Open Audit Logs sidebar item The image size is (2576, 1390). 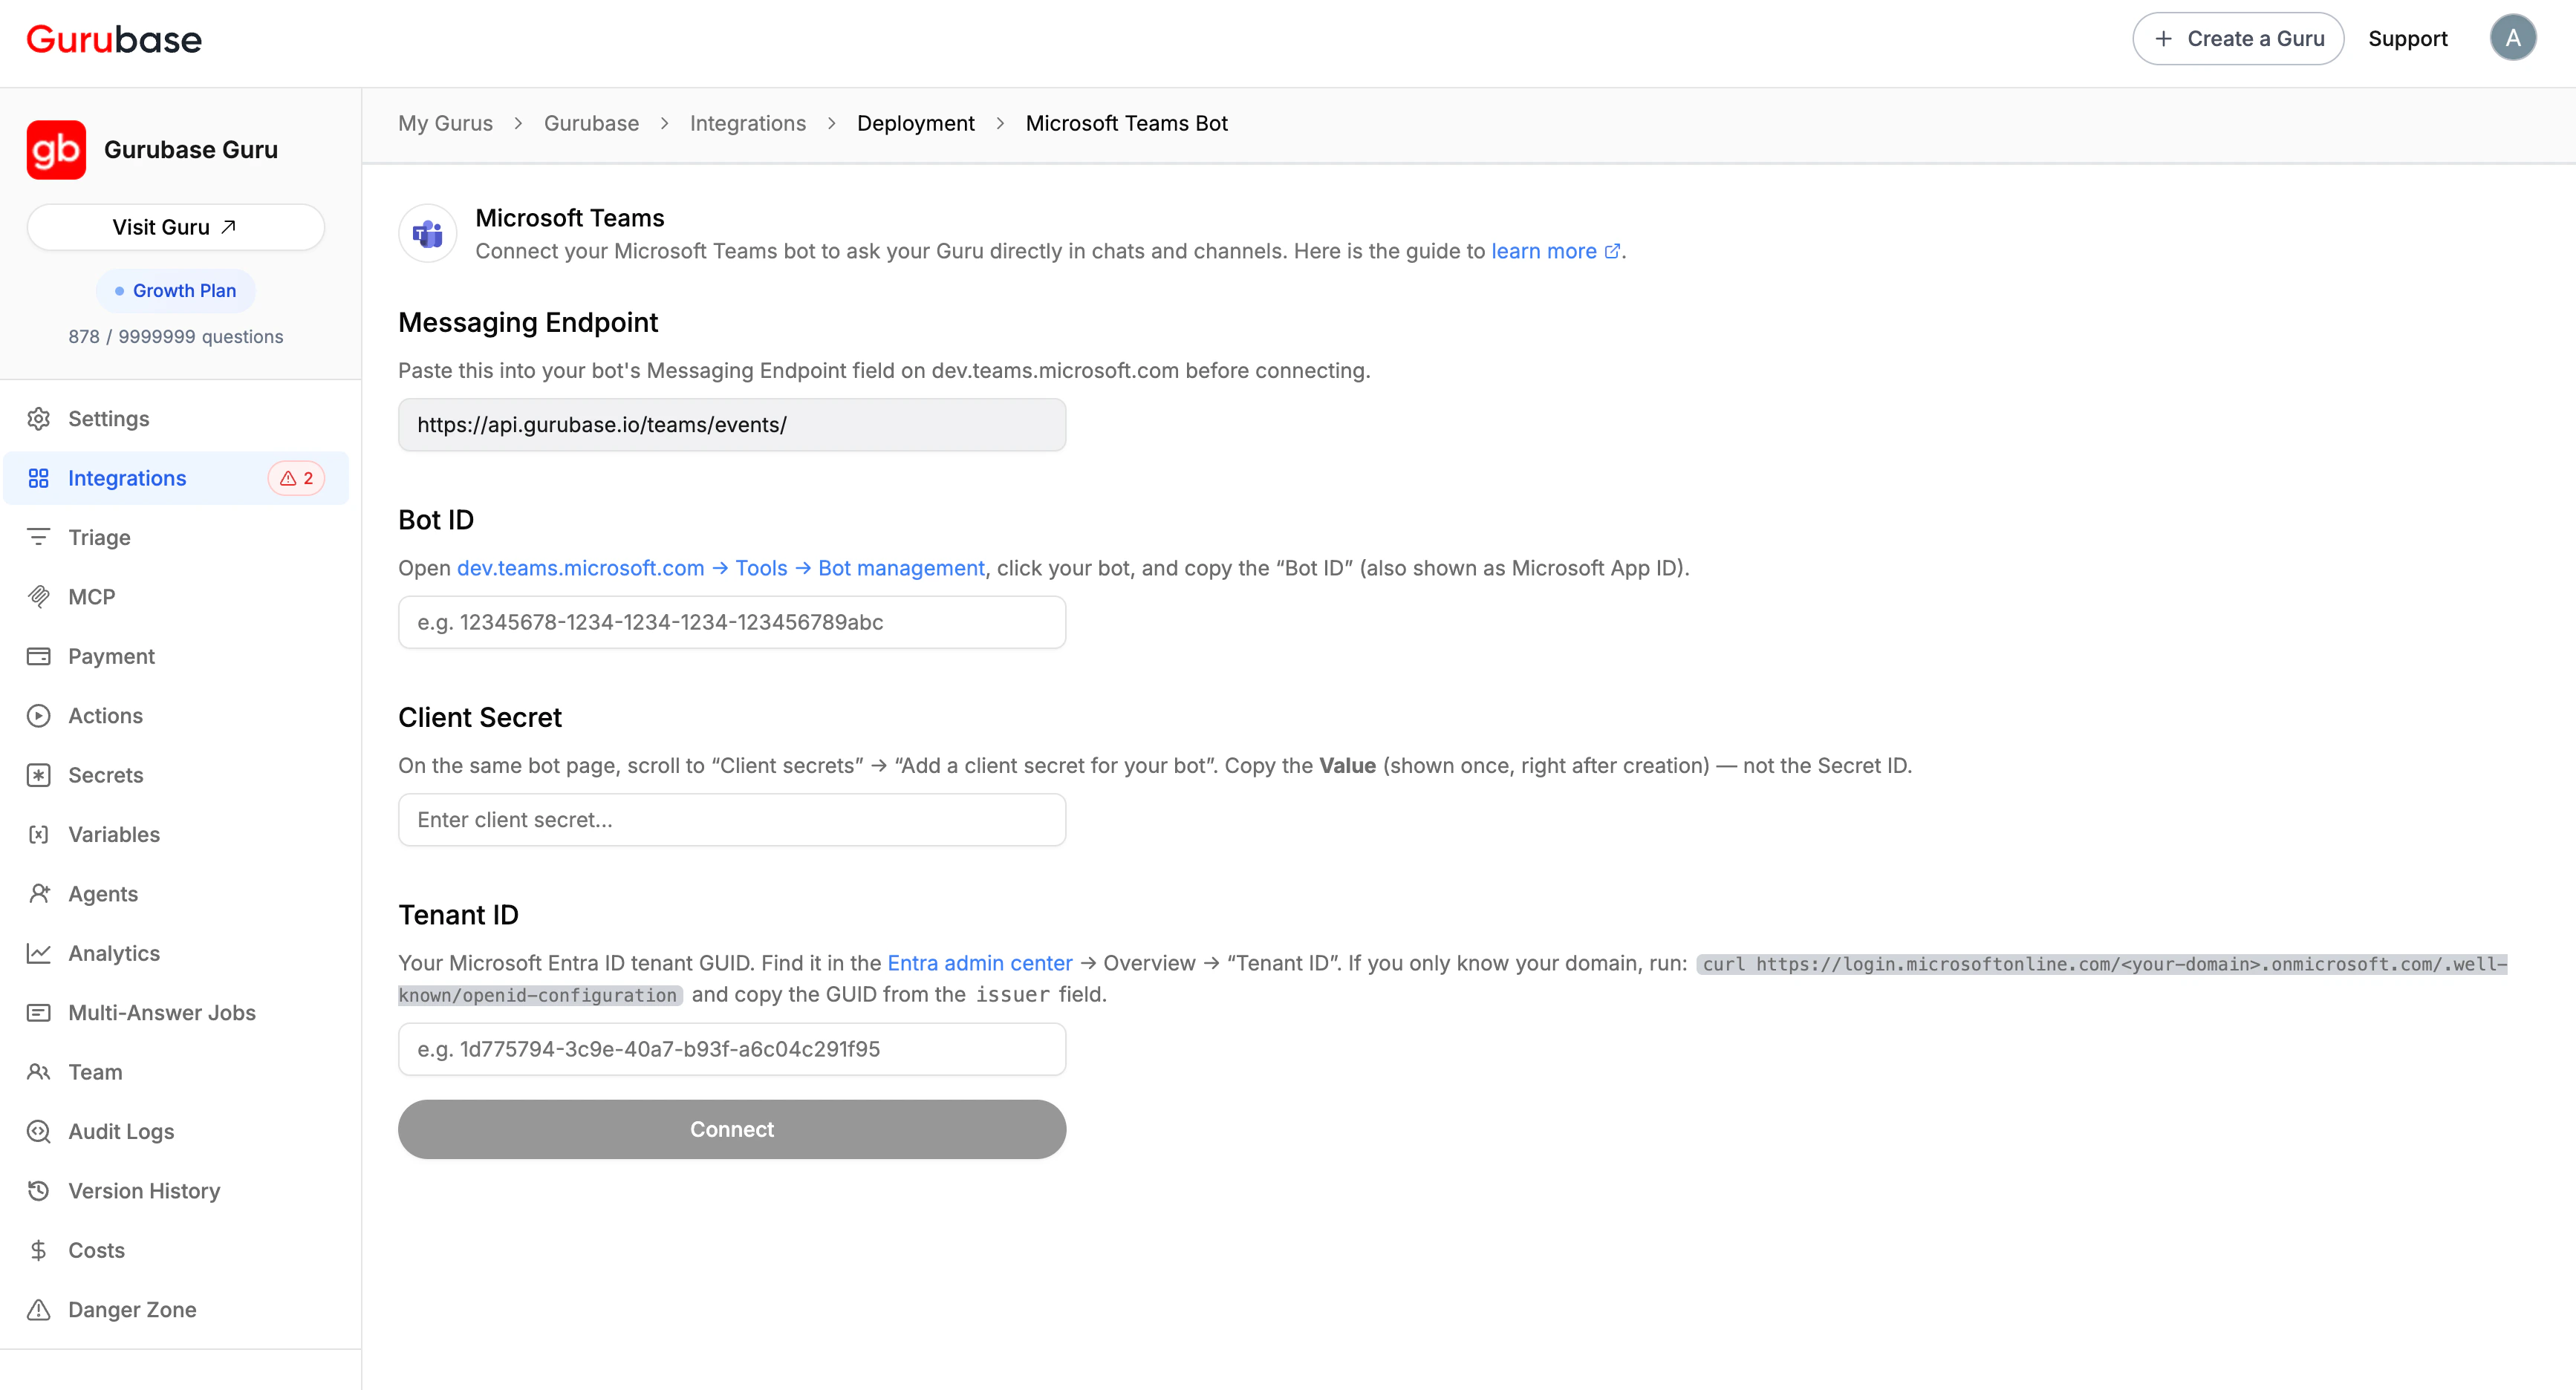click(x=176, y=1131)
